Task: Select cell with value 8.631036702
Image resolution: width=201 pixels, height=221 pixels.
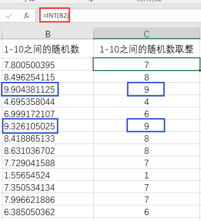Action: point(48,150)
